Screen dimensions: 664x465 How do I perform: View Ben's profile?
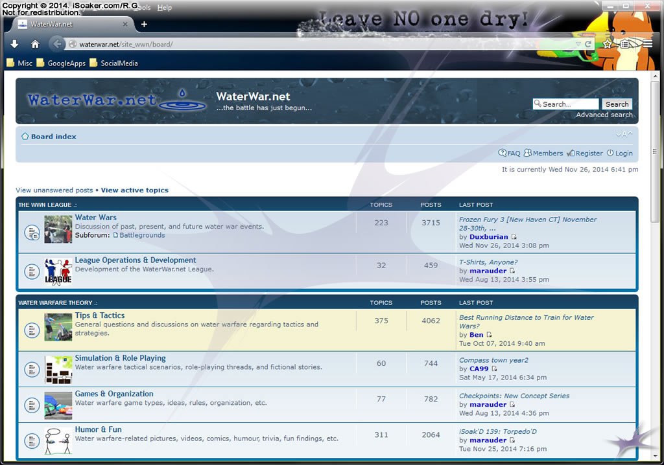click(x=477, y=335)
